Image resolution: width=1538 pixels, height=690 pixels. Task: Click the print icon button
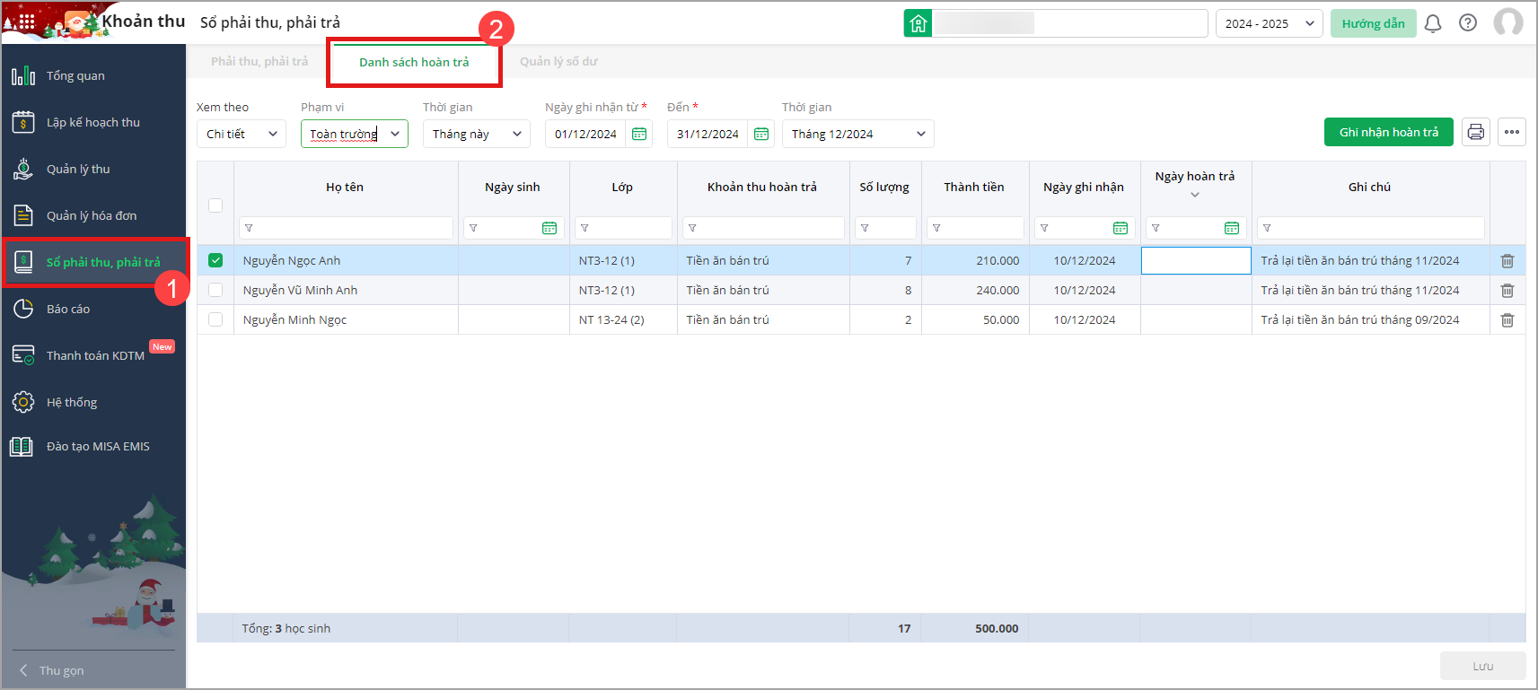1476,132
